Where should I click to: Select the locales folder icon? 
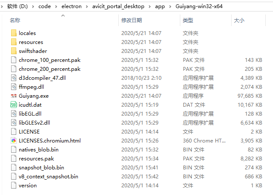pos(14,33)
